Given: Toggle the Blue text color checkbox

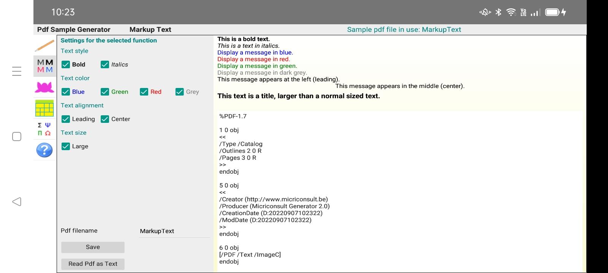Looking at the screenshot, I should coord(66,92).
